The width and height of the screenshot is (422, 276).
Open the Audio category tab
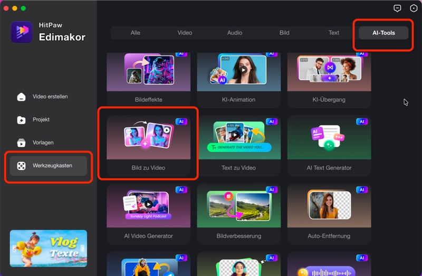[235, 33]
